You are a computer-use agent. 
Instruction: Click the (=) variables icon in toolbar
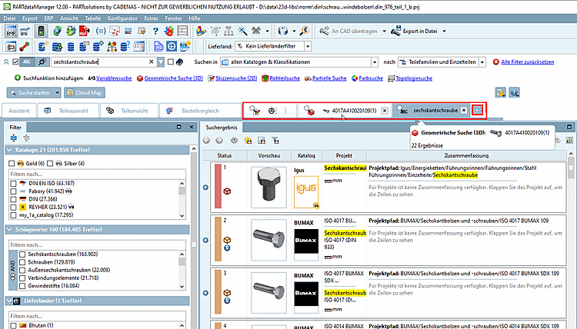click(101, 31)
